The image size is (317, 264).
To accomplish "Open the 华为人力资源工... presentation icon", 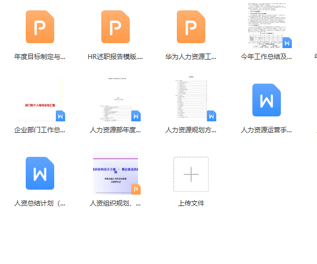I will pos(191,27).
